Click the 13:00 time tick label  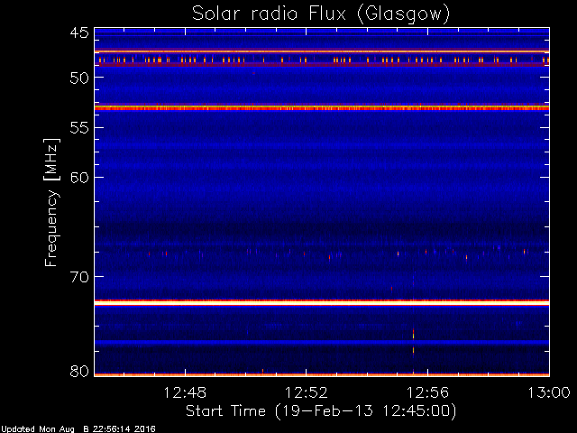[x=549, y=392]
